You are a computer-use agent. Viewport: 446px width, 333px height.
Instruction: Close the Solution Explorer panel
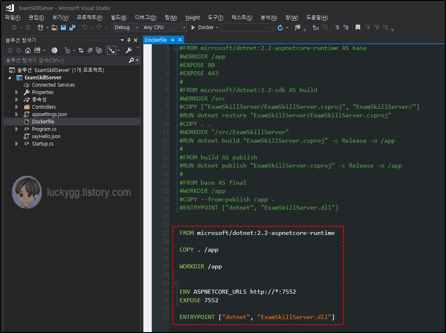tap(136, 40)
